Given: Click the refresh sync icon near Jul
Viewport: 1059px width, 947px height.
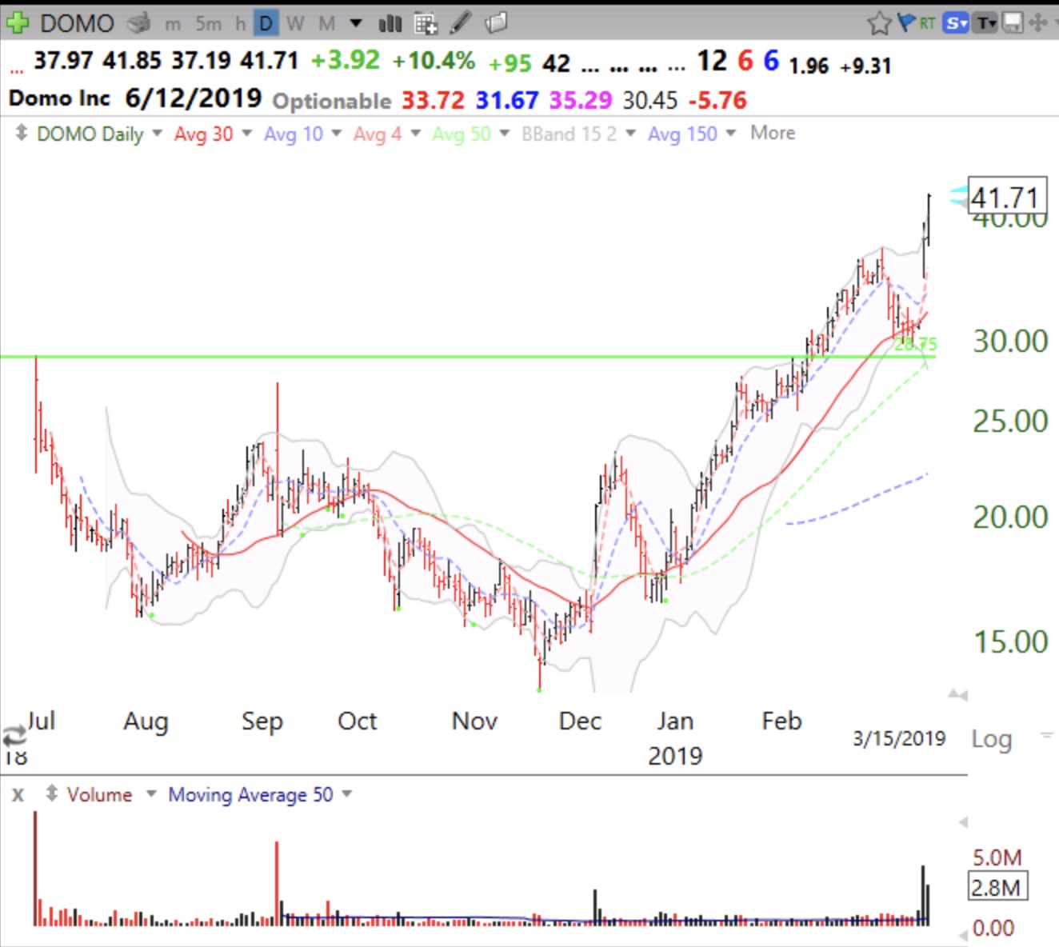Looking at the screenshot, I should click(14, 735).
